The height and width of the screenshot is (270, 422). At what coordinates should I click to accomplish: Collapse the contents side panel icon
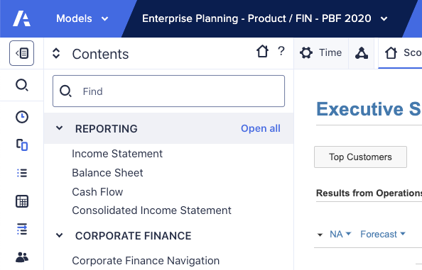click(x=21, y=53)
